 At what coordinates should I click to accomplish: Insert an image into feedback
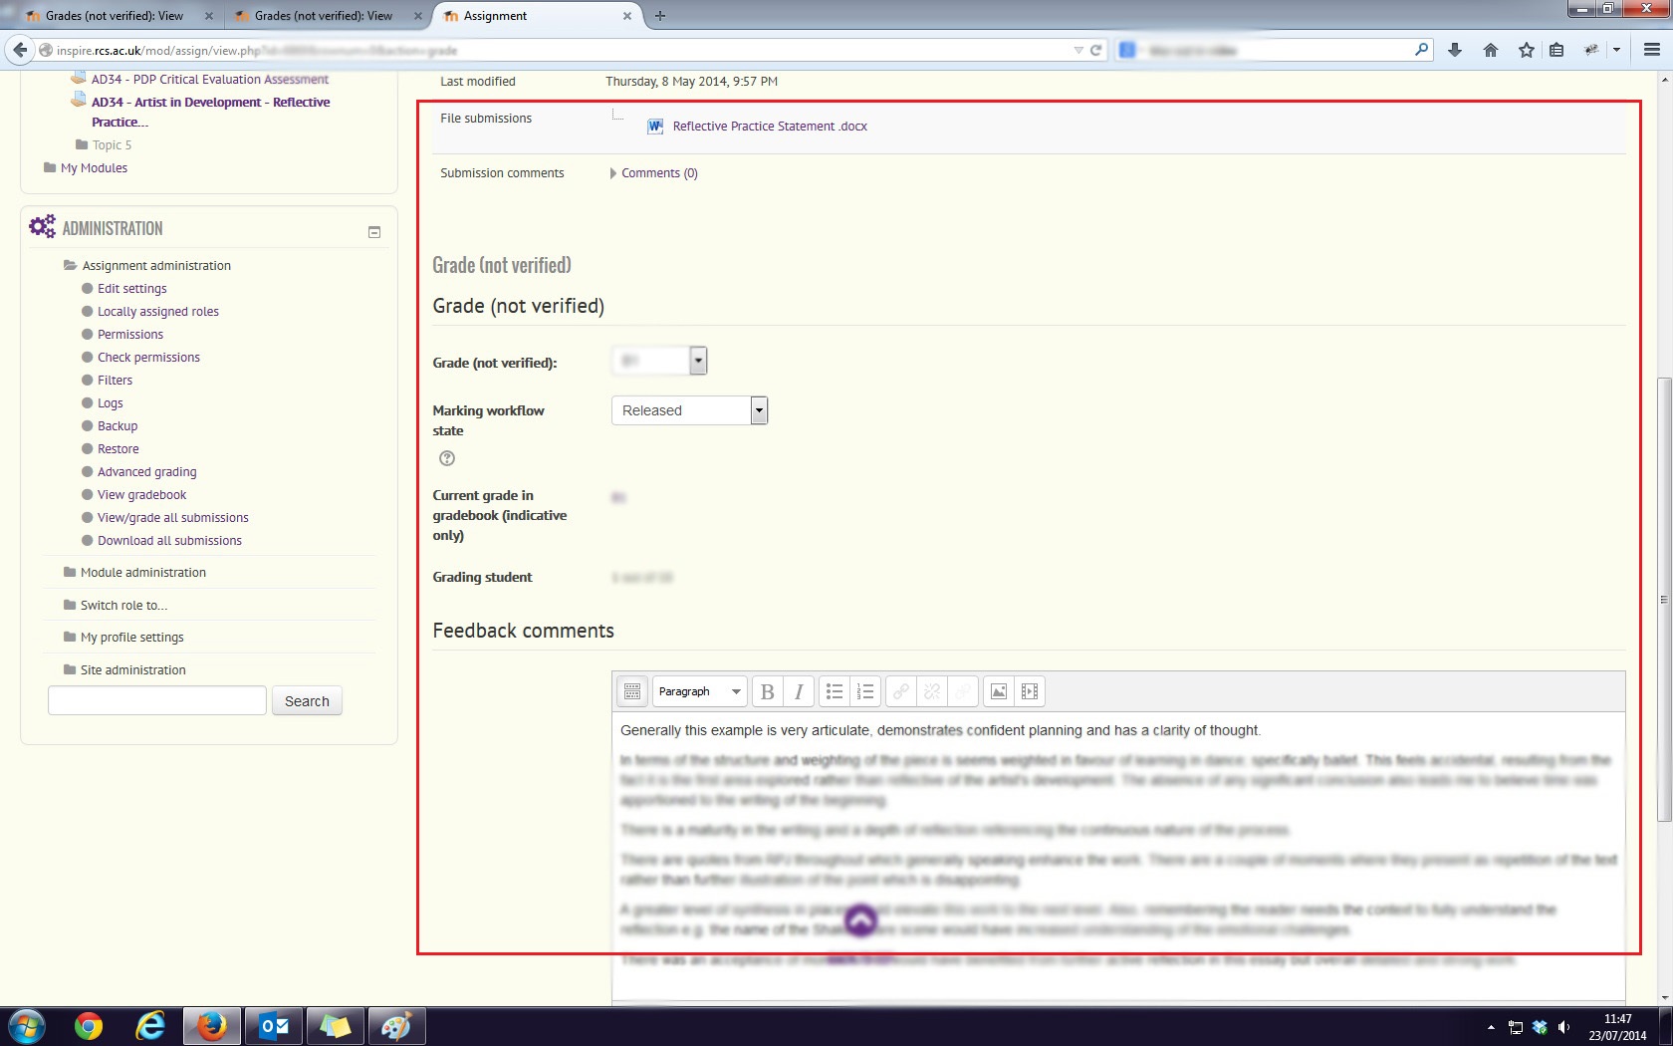click(x=999, y=691)
